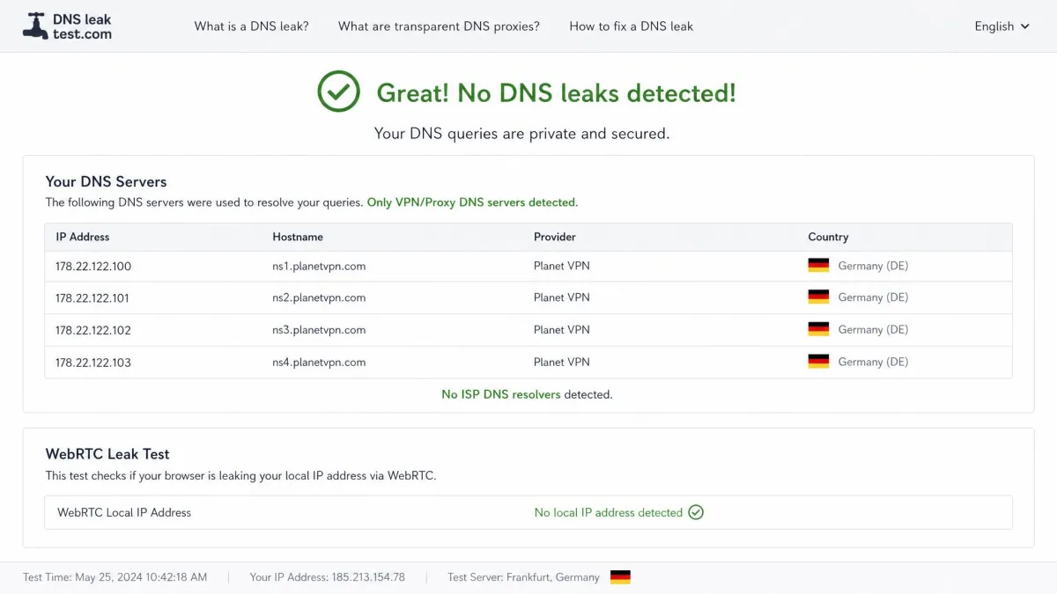Click the Test Time entry in footer
The height and width of the screenshot is (594, 1057).
115,577
